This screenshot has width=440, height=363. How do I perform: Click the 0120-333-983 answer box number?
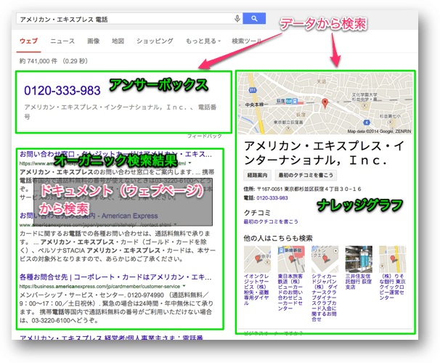tap(62, 91)
